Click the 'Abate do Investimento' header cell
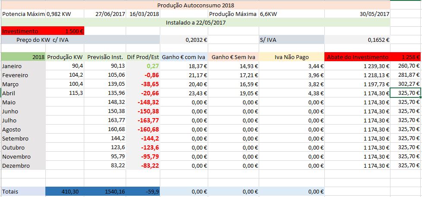Viewport: 422px width, 197px height. click(x=357, y=57)
